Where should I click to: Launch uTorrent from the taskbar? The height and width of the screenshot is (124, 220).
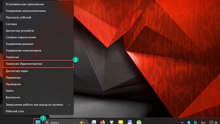[x=139, y=122]
